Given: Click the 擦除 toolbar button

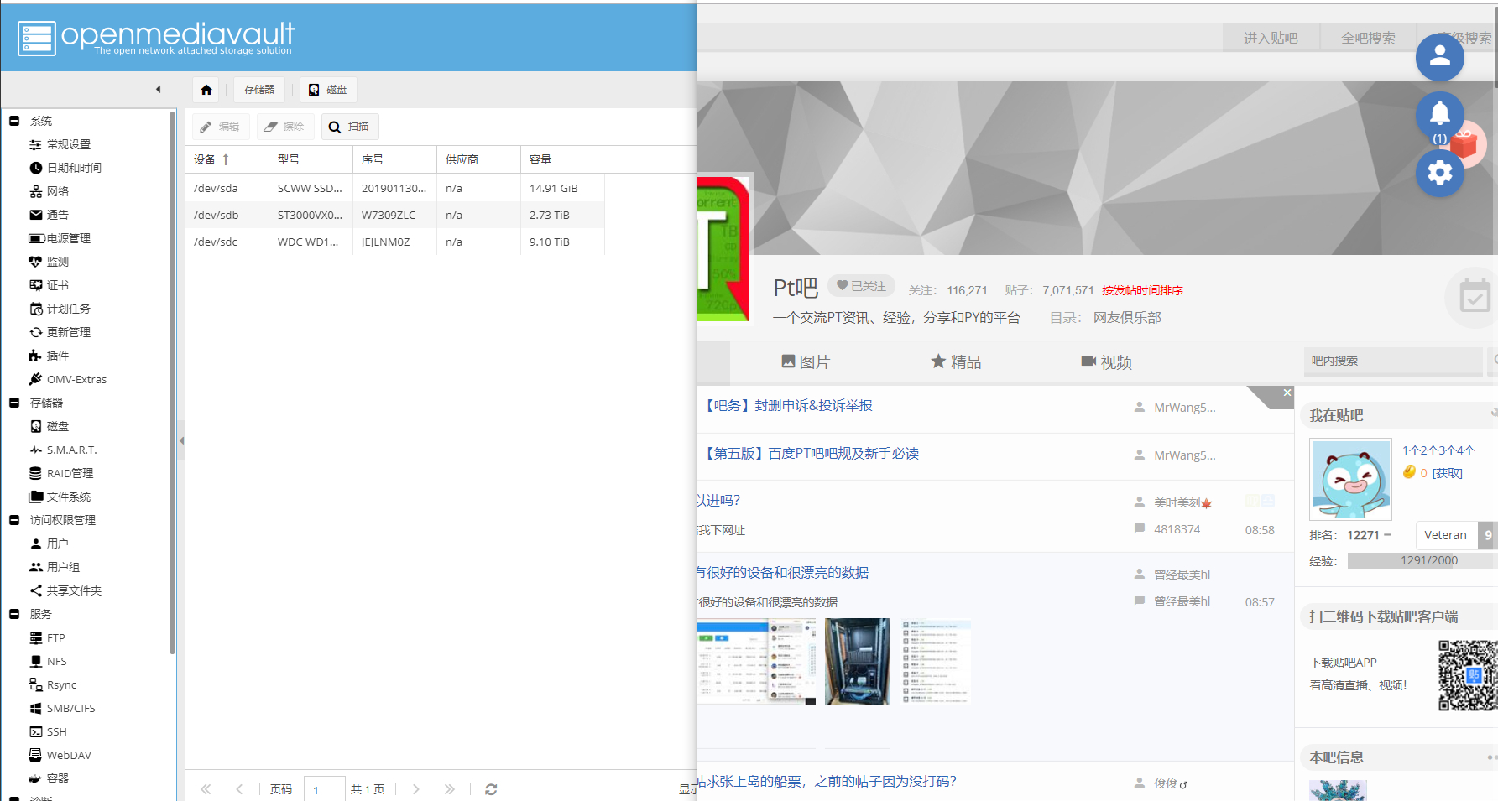Looking at the screenshot, I should (x=285, y=127).
